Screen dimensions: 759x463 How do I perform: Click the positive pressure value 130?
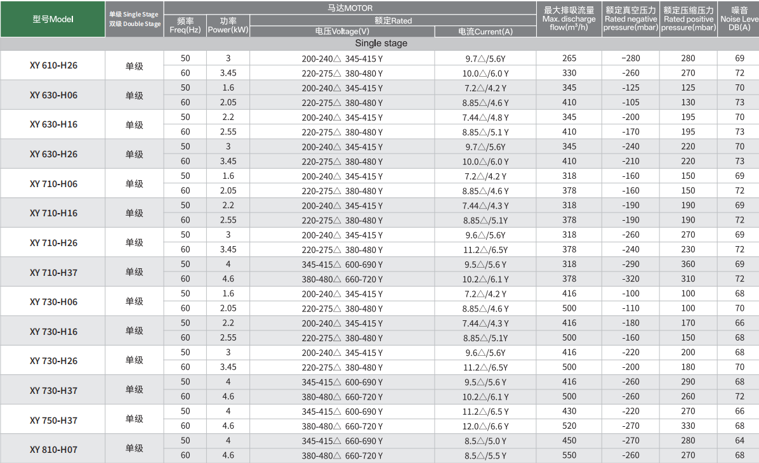tap(688, 103)
